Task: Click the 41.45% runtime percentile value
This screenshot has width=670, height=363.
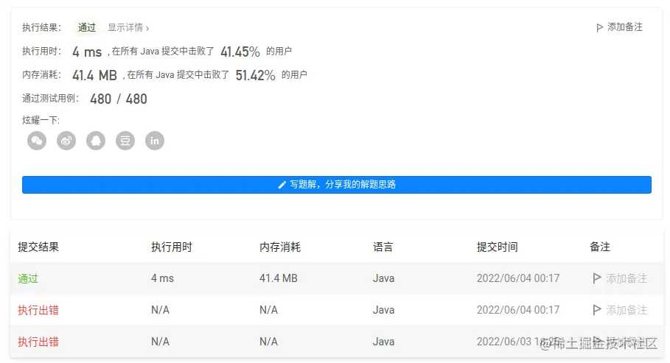Action: click(240, 52)
